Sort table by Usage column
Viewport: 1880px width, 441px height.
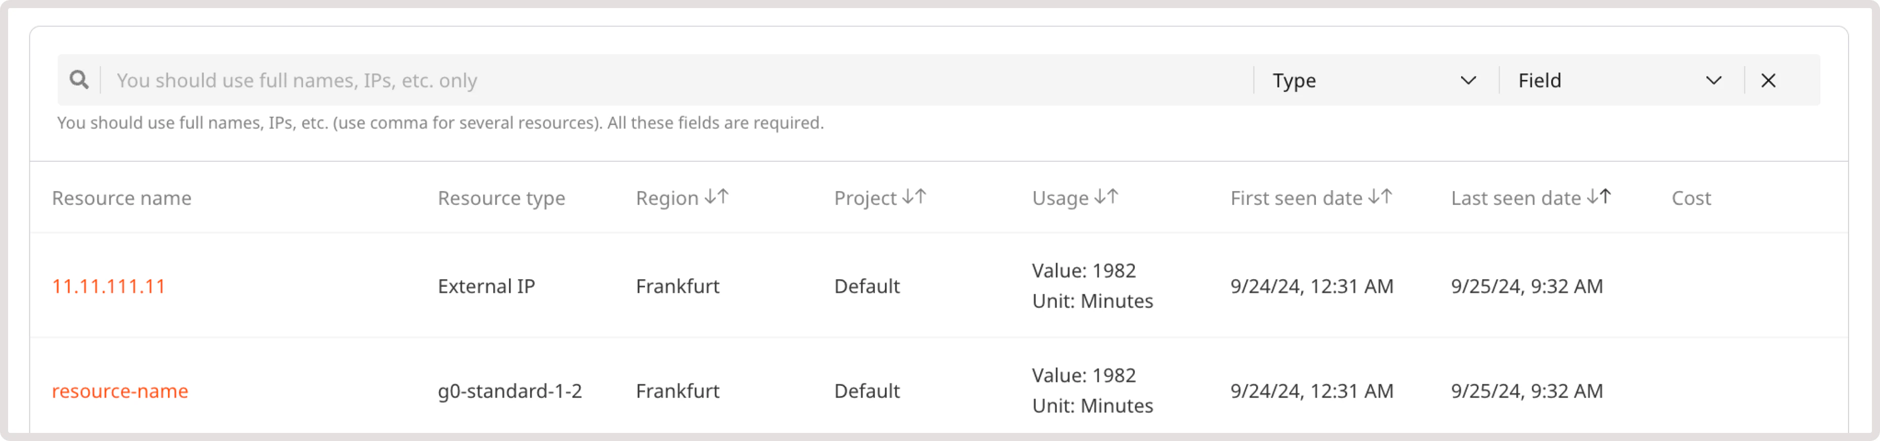click(x=1105, y=197)
